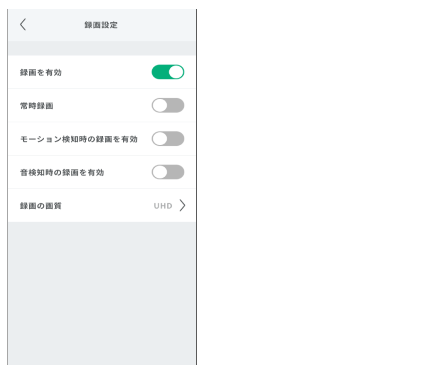Enable the 常時録画 switch

168,105
